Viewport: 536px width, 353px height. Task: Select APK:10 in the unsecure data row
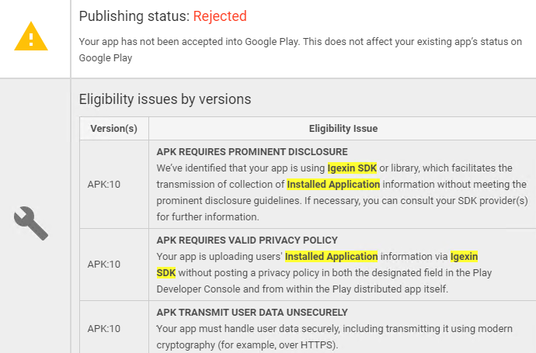pos(104,329)
